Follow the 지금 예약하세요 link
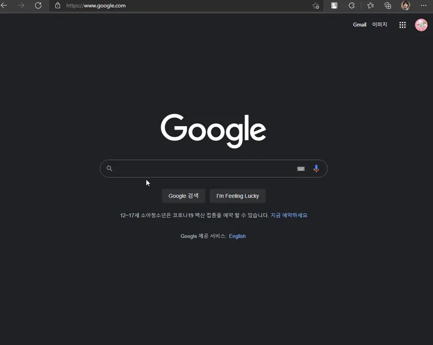Image resolution: width=433 pixels, height=345 pixels. (289, 215)
